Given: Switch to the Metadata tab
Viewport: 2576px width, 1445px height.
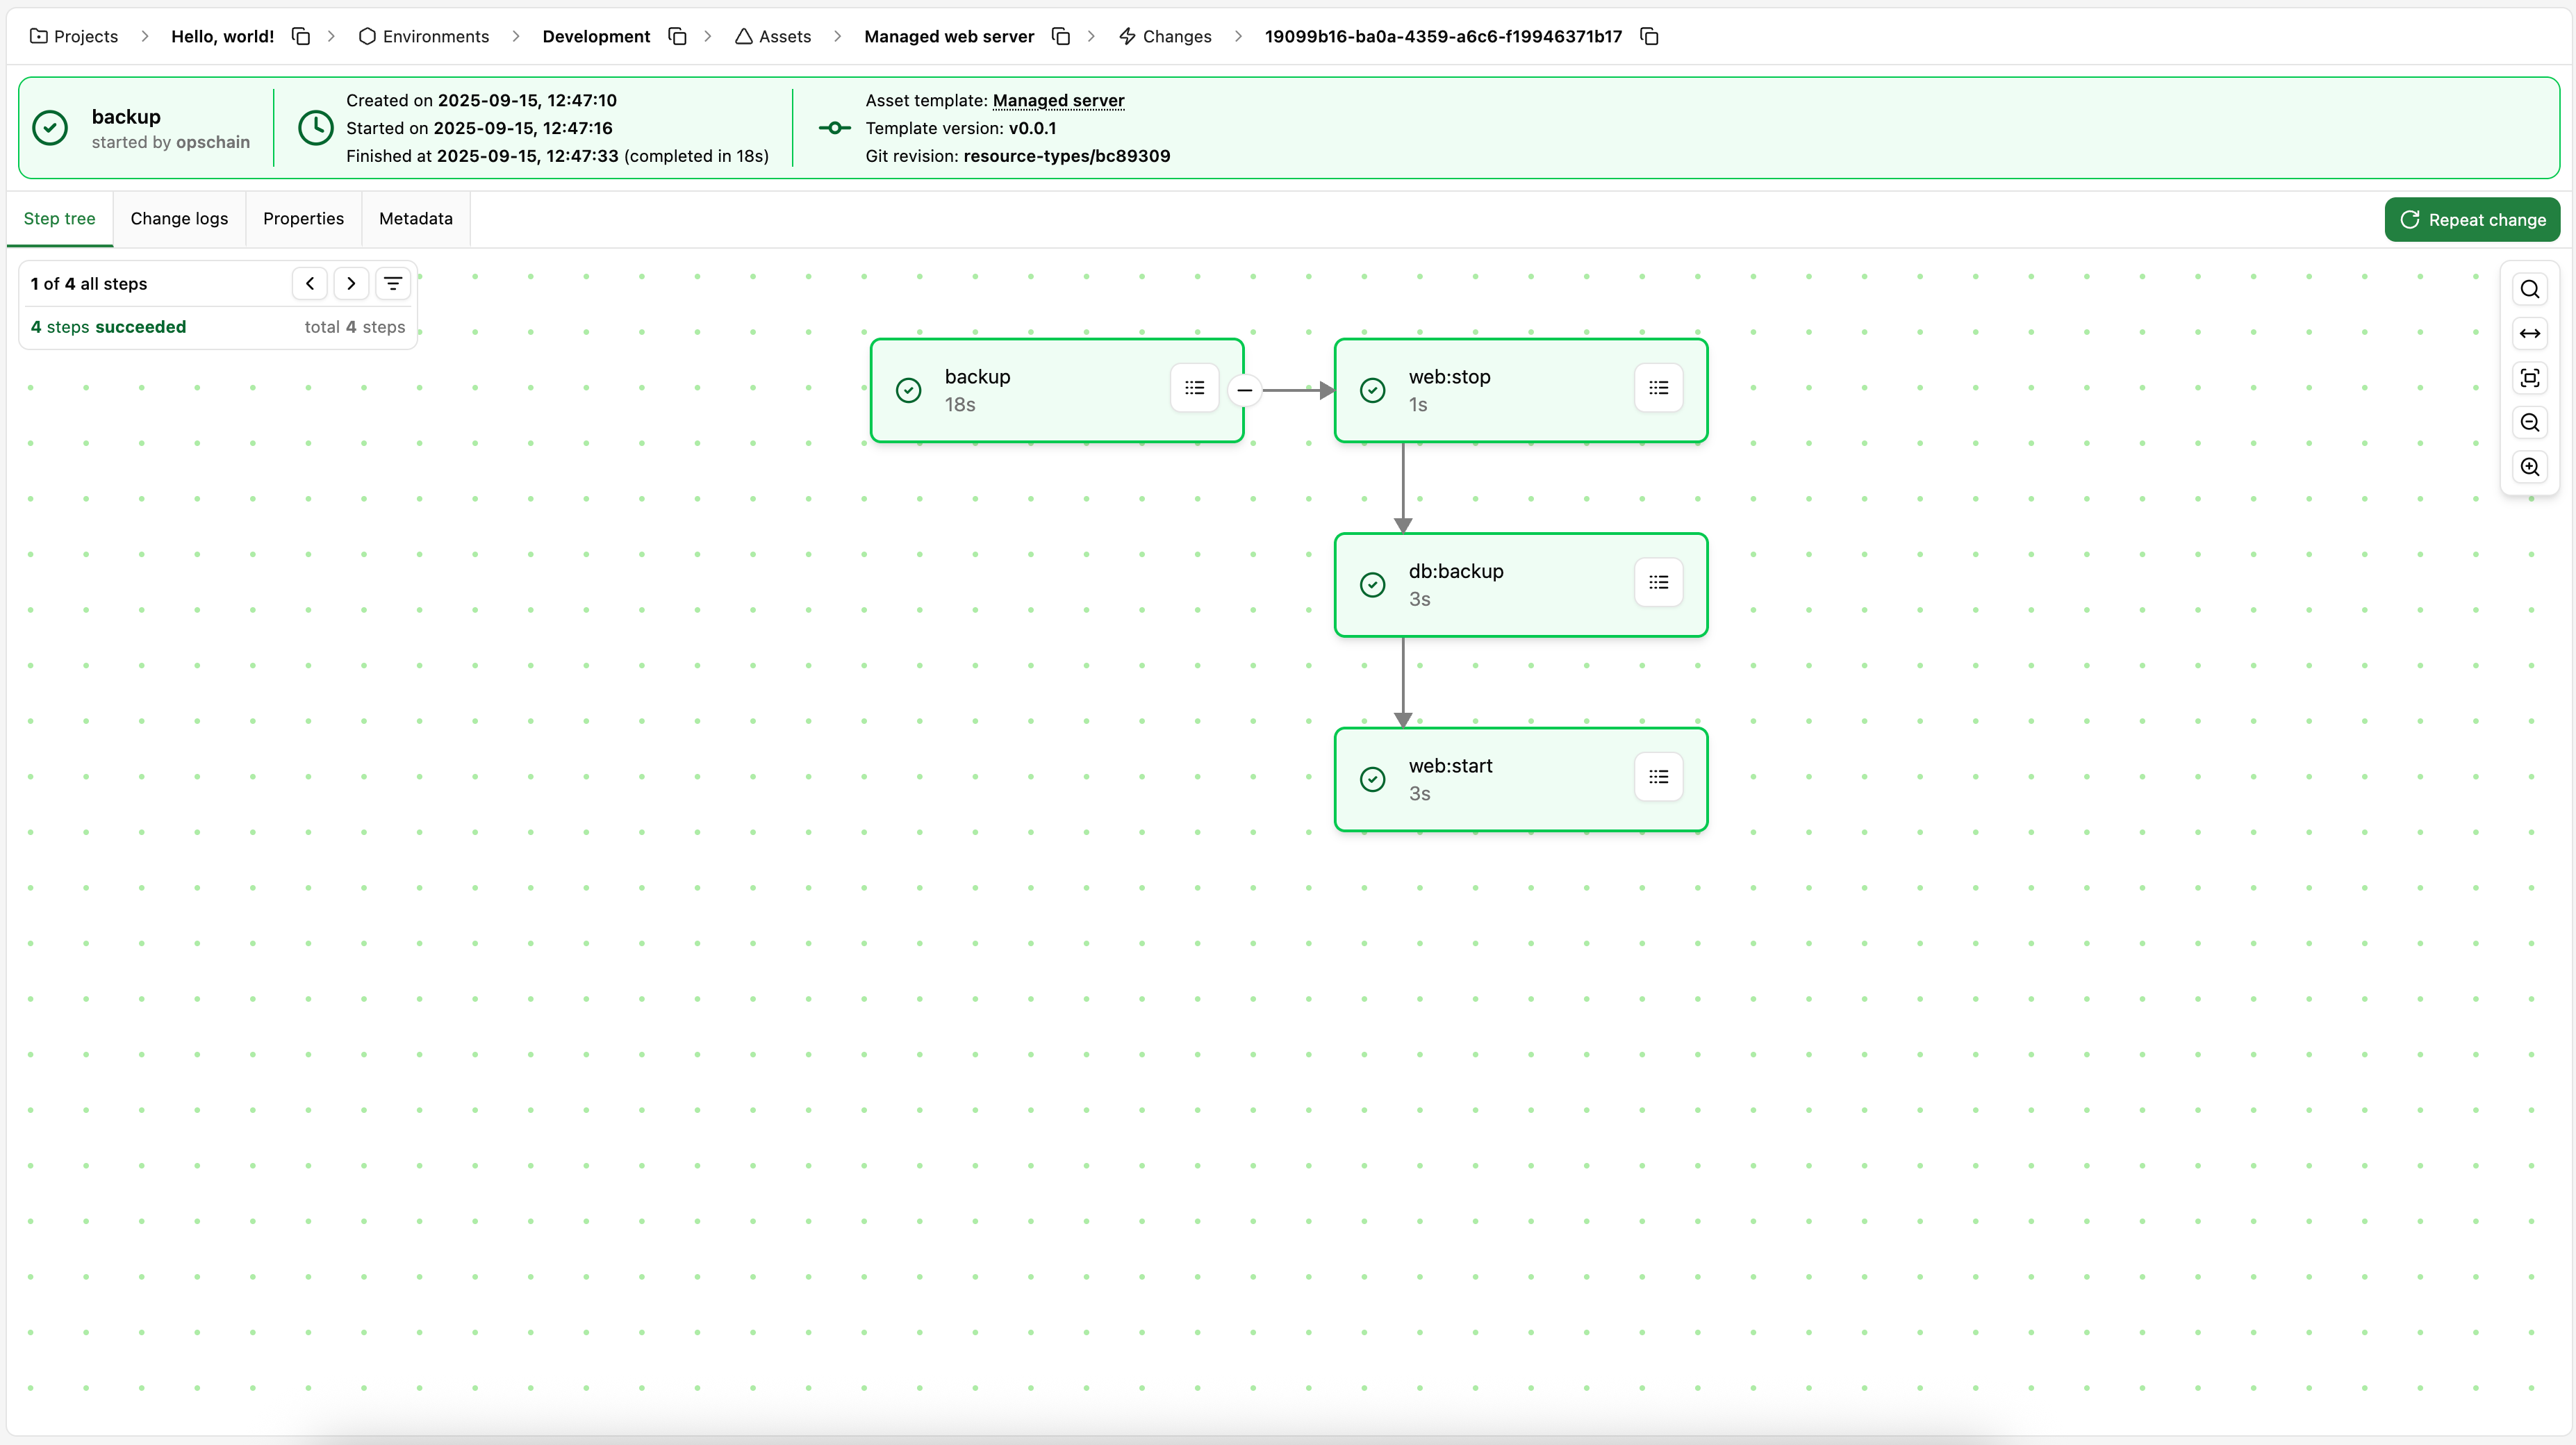Looking at the screenshot, I should [x=415, y=218].
